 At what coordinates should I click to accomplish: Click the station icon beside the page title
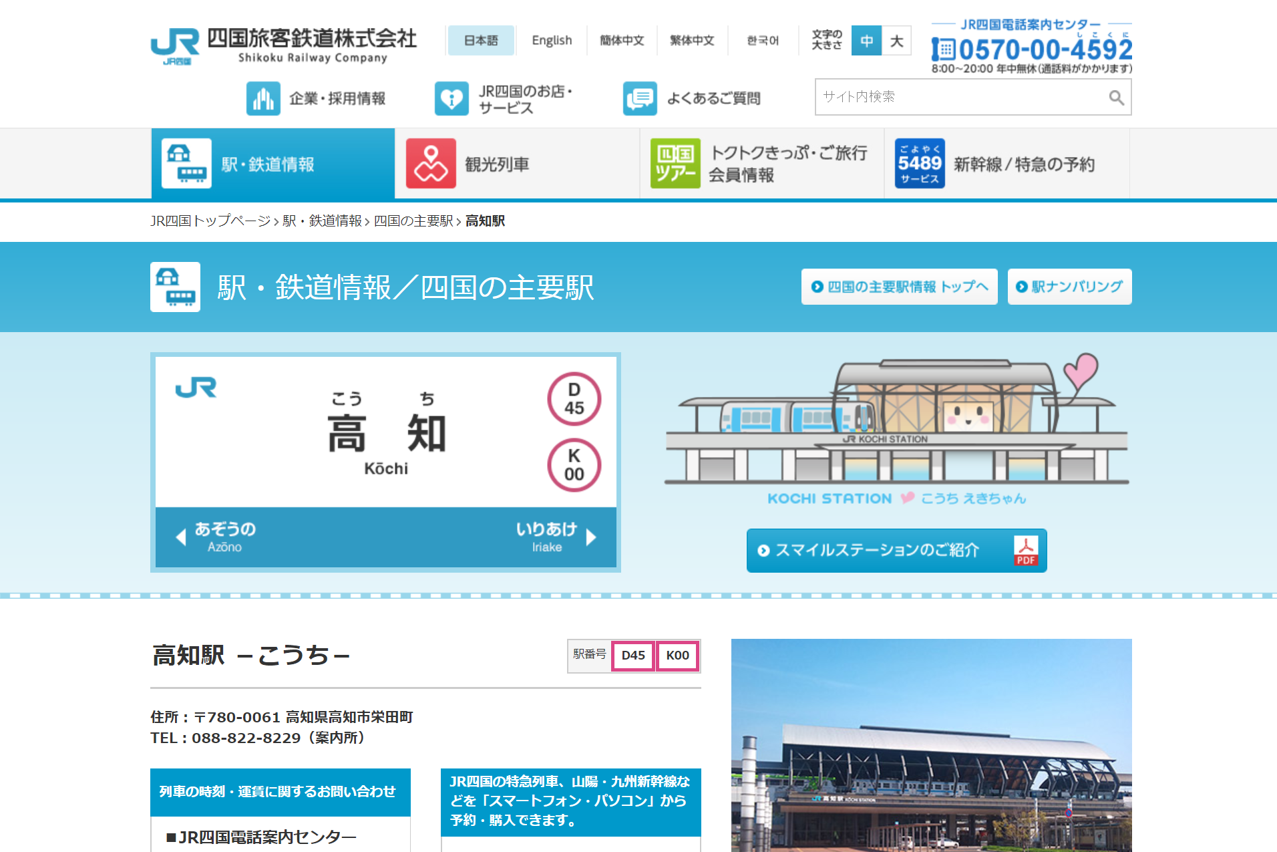(175, 287)
